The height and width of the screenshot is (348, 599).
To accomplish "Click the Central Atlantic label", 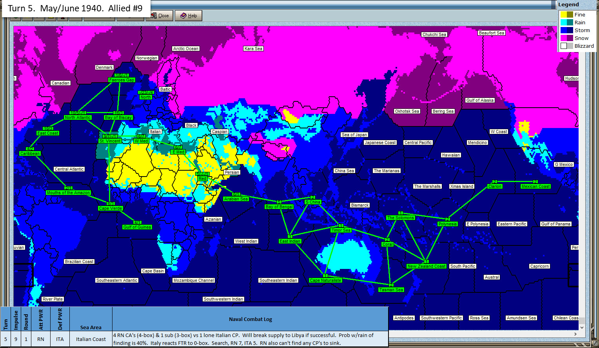I will point(69,169).
